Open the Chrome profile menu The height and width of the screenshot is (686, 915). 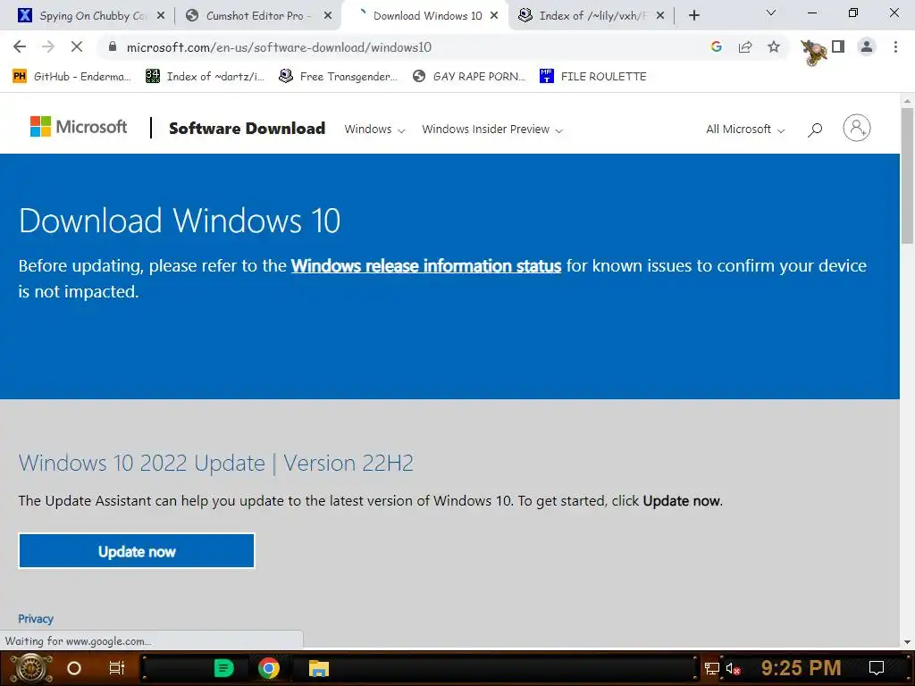coord(867,47)
